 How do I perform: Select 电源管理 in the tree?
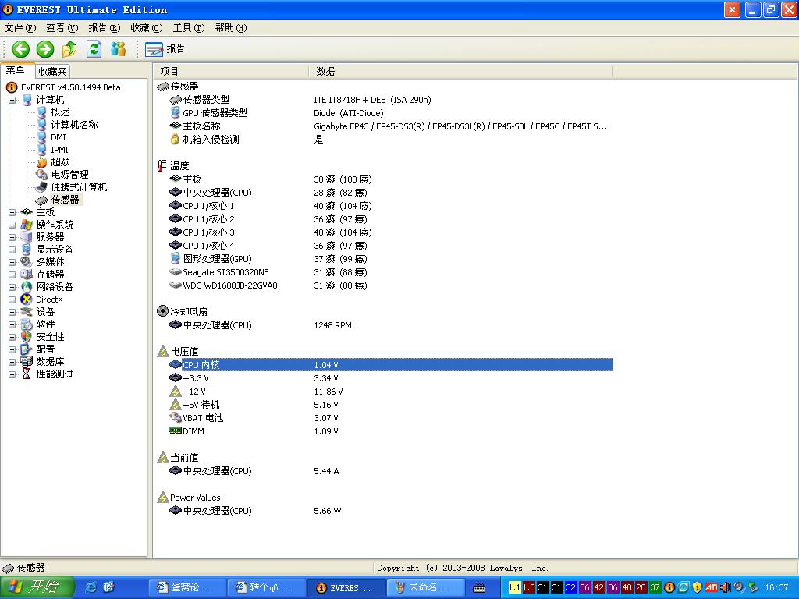tap(69, 175)
